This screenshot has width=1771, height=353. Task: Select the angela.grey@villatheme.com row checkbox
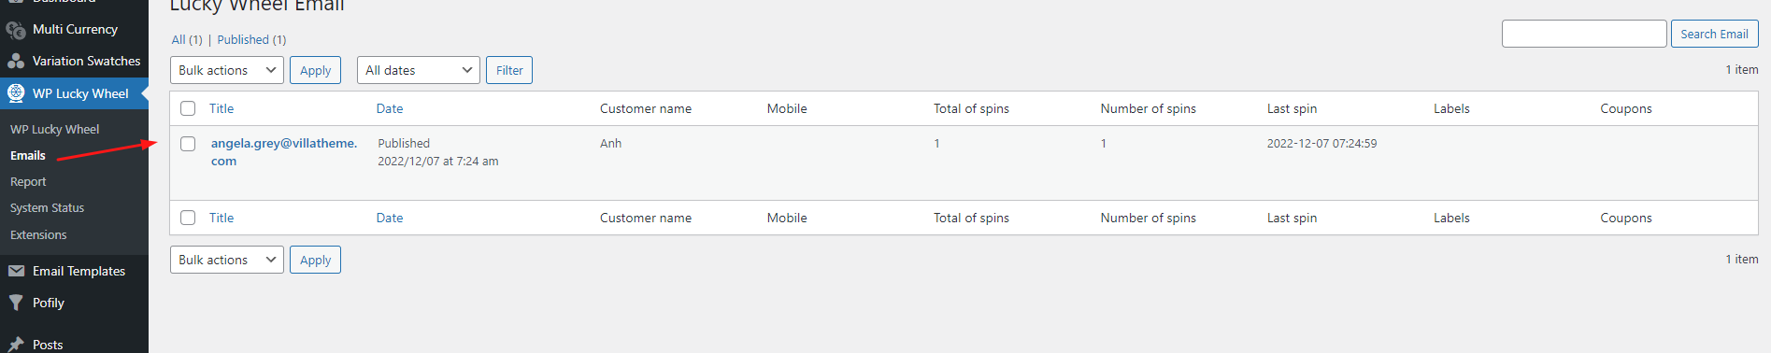(x=188, y=144)
